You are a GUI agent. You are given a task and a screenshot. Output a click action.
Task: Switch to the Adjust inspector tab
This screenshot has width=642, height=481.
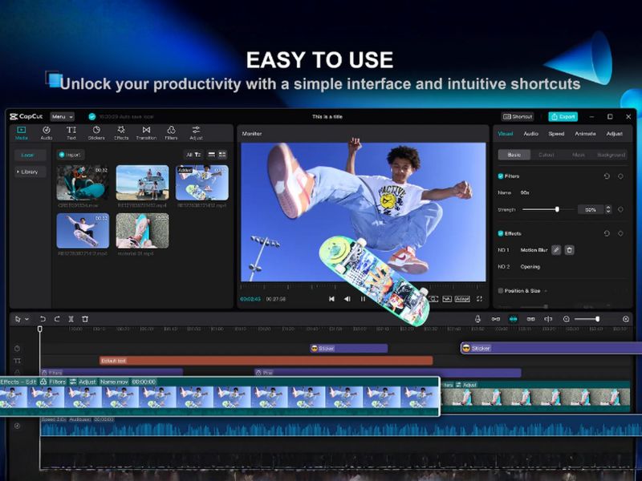(x=615, y=134)
